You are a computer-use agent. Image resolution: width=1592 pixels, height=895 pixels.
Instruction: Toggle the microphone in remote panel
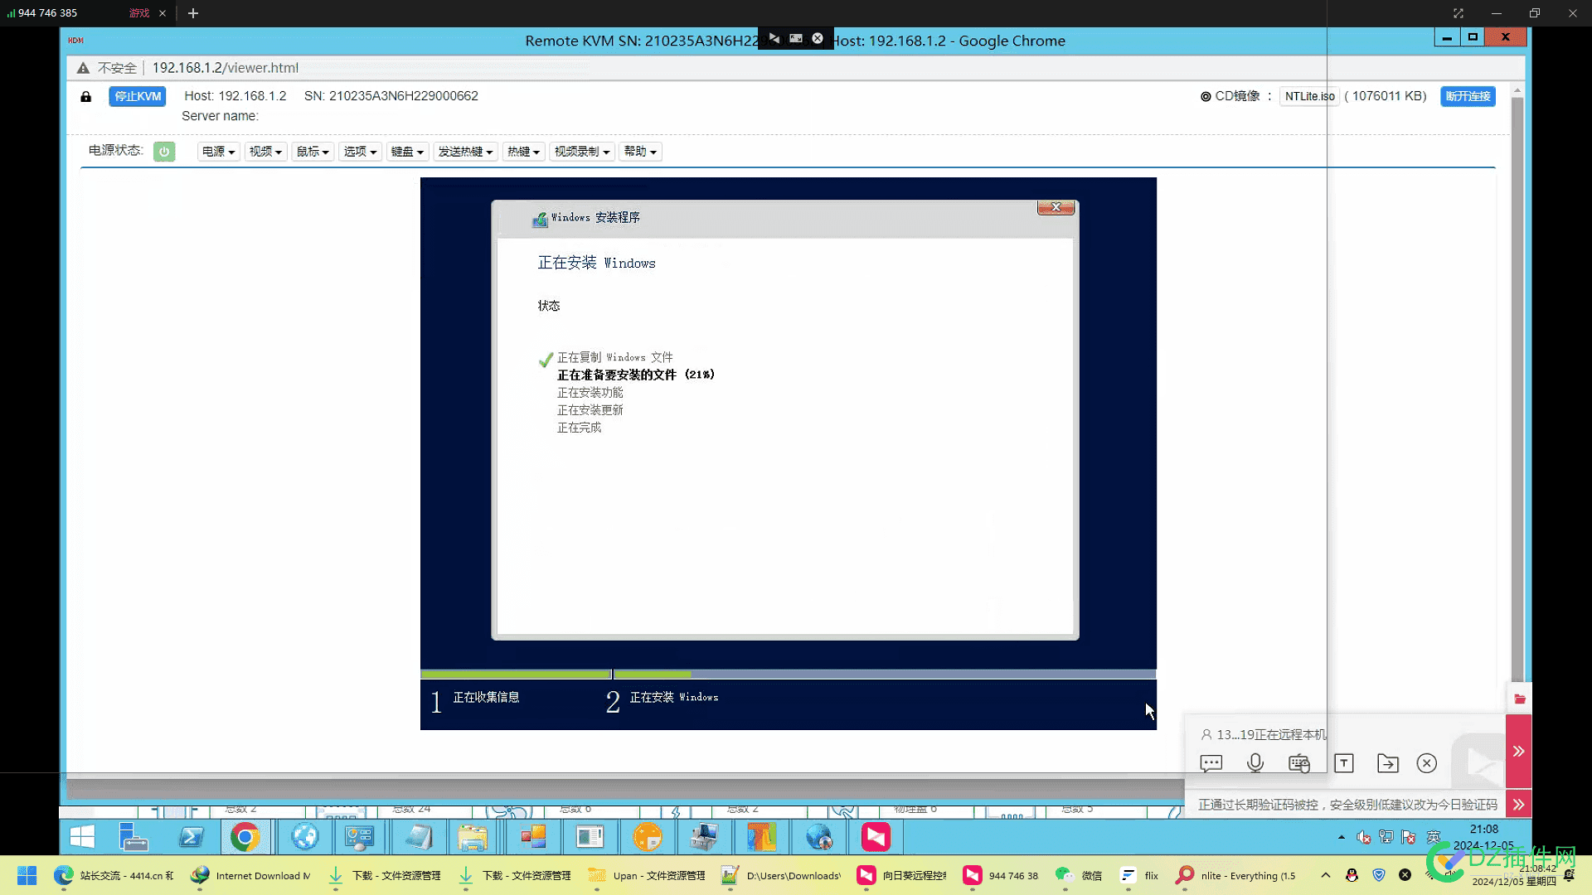coord(1255,763)
